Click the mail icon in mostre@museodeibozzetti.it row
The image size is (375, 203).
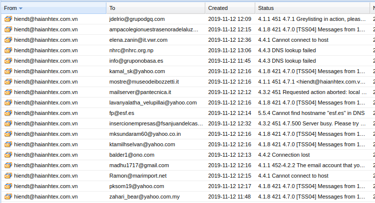pyautogui.click(x=8, y=82)
